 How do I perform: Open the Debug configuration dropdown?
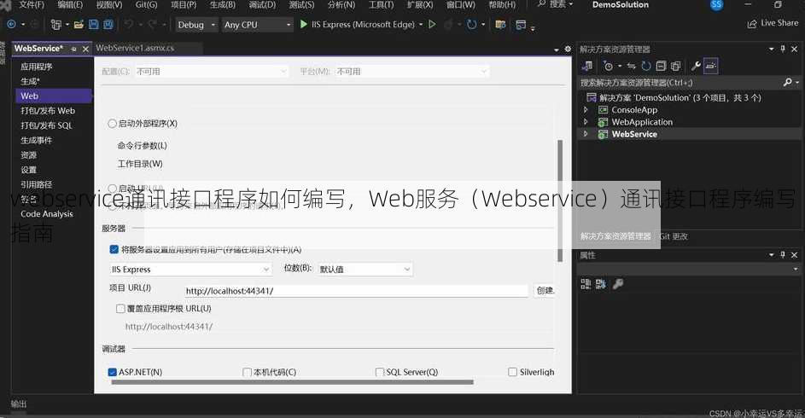point(196,25)
